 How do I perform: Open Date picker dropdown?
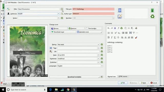(x=98, y=55)
